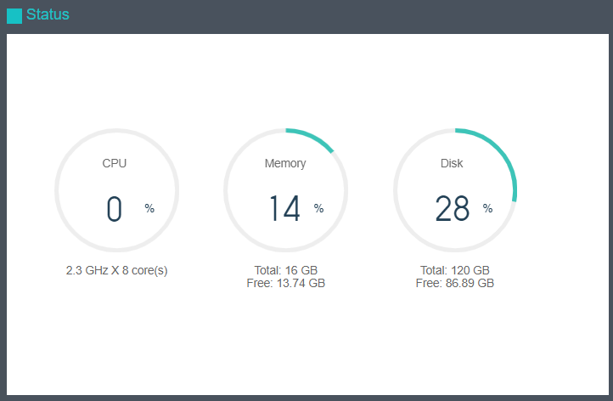Select the Disk label in third gauge
The height and width of the screenshot is (401, 613).
pyautogui.click(x=452, y=163)
